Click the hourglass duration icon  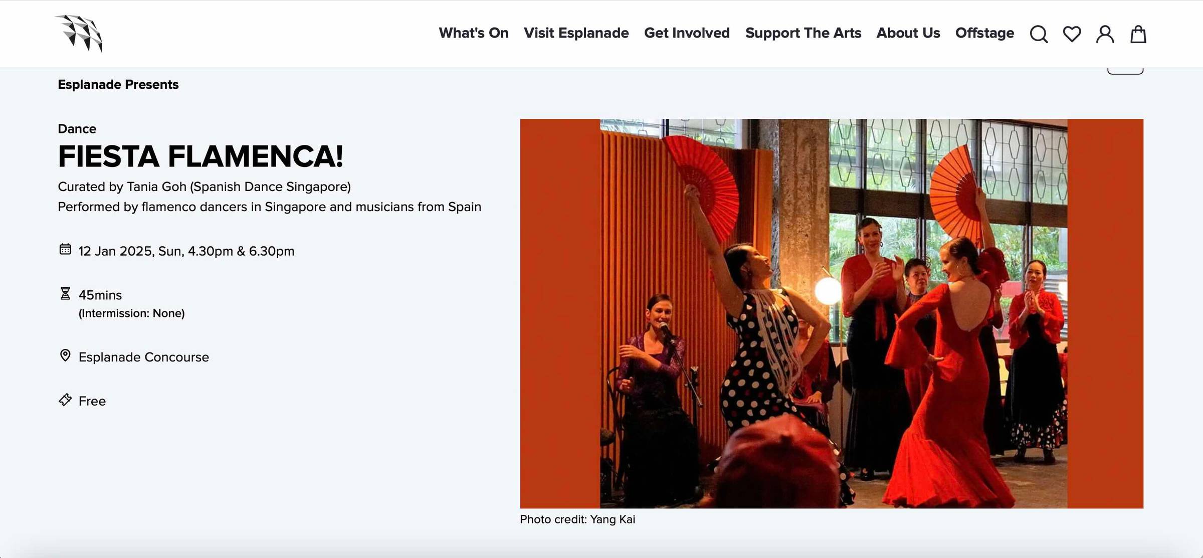click(65, 293)
